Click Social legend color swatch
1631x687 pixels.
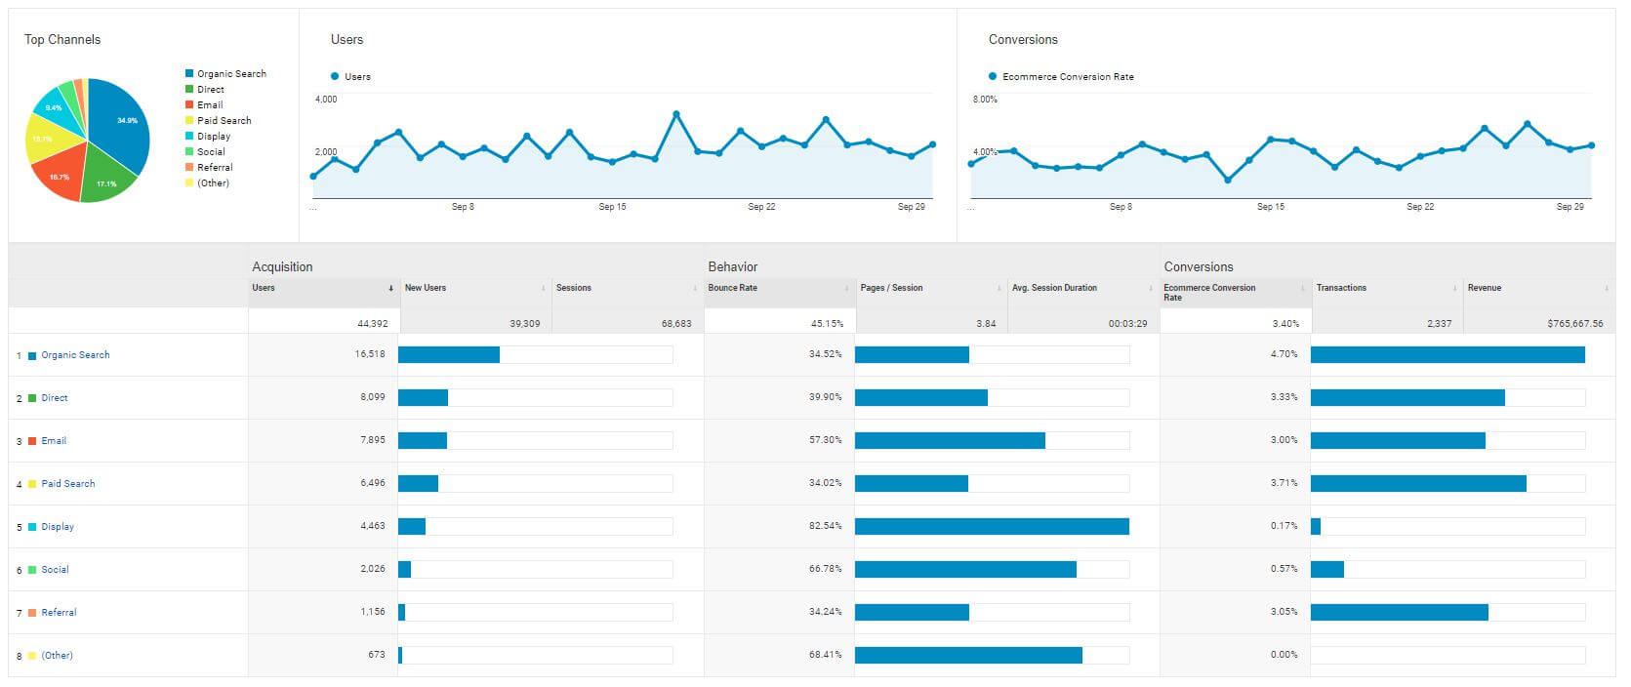[189, 151]
